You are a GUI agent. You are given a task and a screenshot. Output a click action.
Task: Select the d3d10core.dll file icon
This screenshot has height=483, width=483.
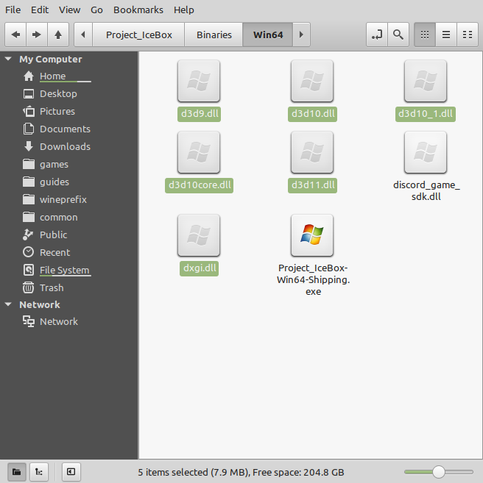pyautogui.click(x=199, y=152)
